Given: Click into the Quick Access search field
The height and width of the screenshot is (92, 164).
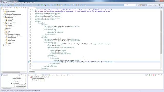Looking at the screenshot, I should (130, 5).
